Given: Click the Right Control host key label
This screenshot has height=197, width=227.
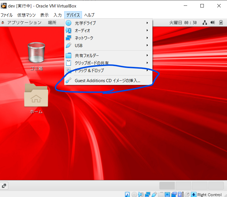Looking at the screenshot, I should (210, 195).
